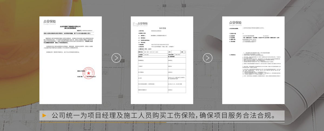Click the arrow between first and second documents

(116, 58)
